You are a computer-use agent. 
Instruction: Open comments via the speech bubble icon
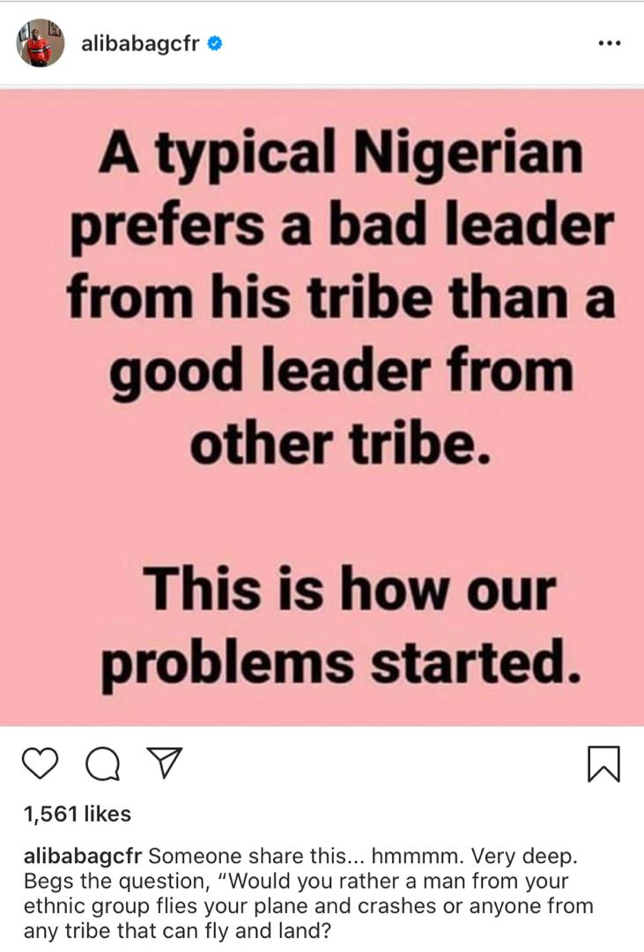pos(102,763)
